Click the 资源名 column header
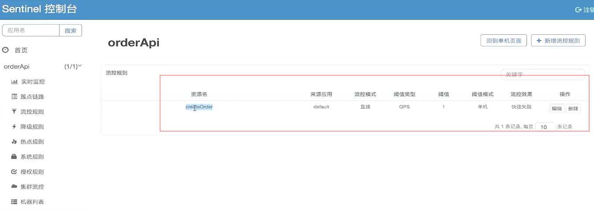594x217 pixels. [x=199, y=94]
